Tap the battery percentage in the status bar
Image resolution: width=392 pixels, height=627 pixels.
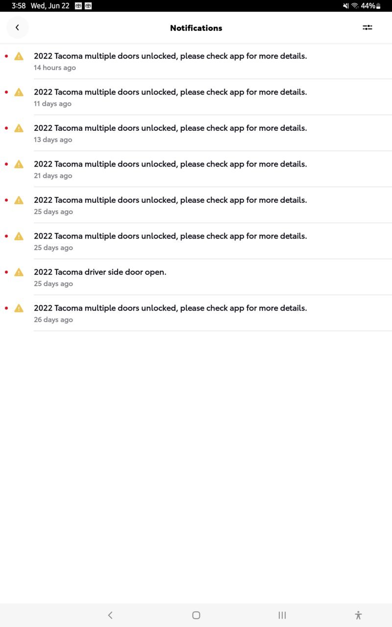[x=368, y=6]
